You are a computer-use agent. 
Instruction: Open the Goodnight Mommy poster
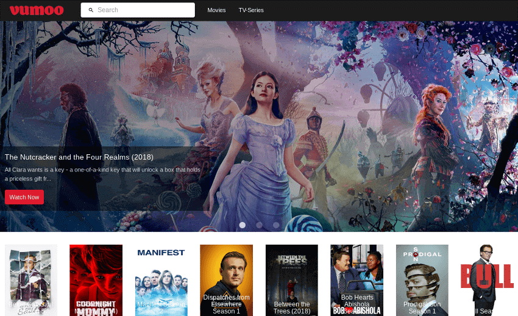(96, 280)
